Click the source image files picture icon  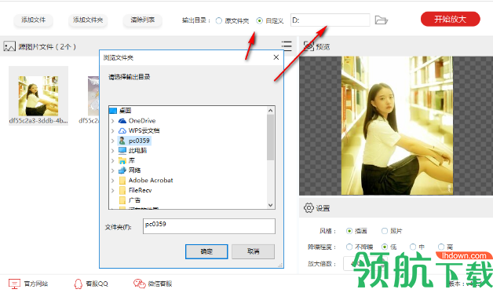pyautogui.click(x=9, y=46)
